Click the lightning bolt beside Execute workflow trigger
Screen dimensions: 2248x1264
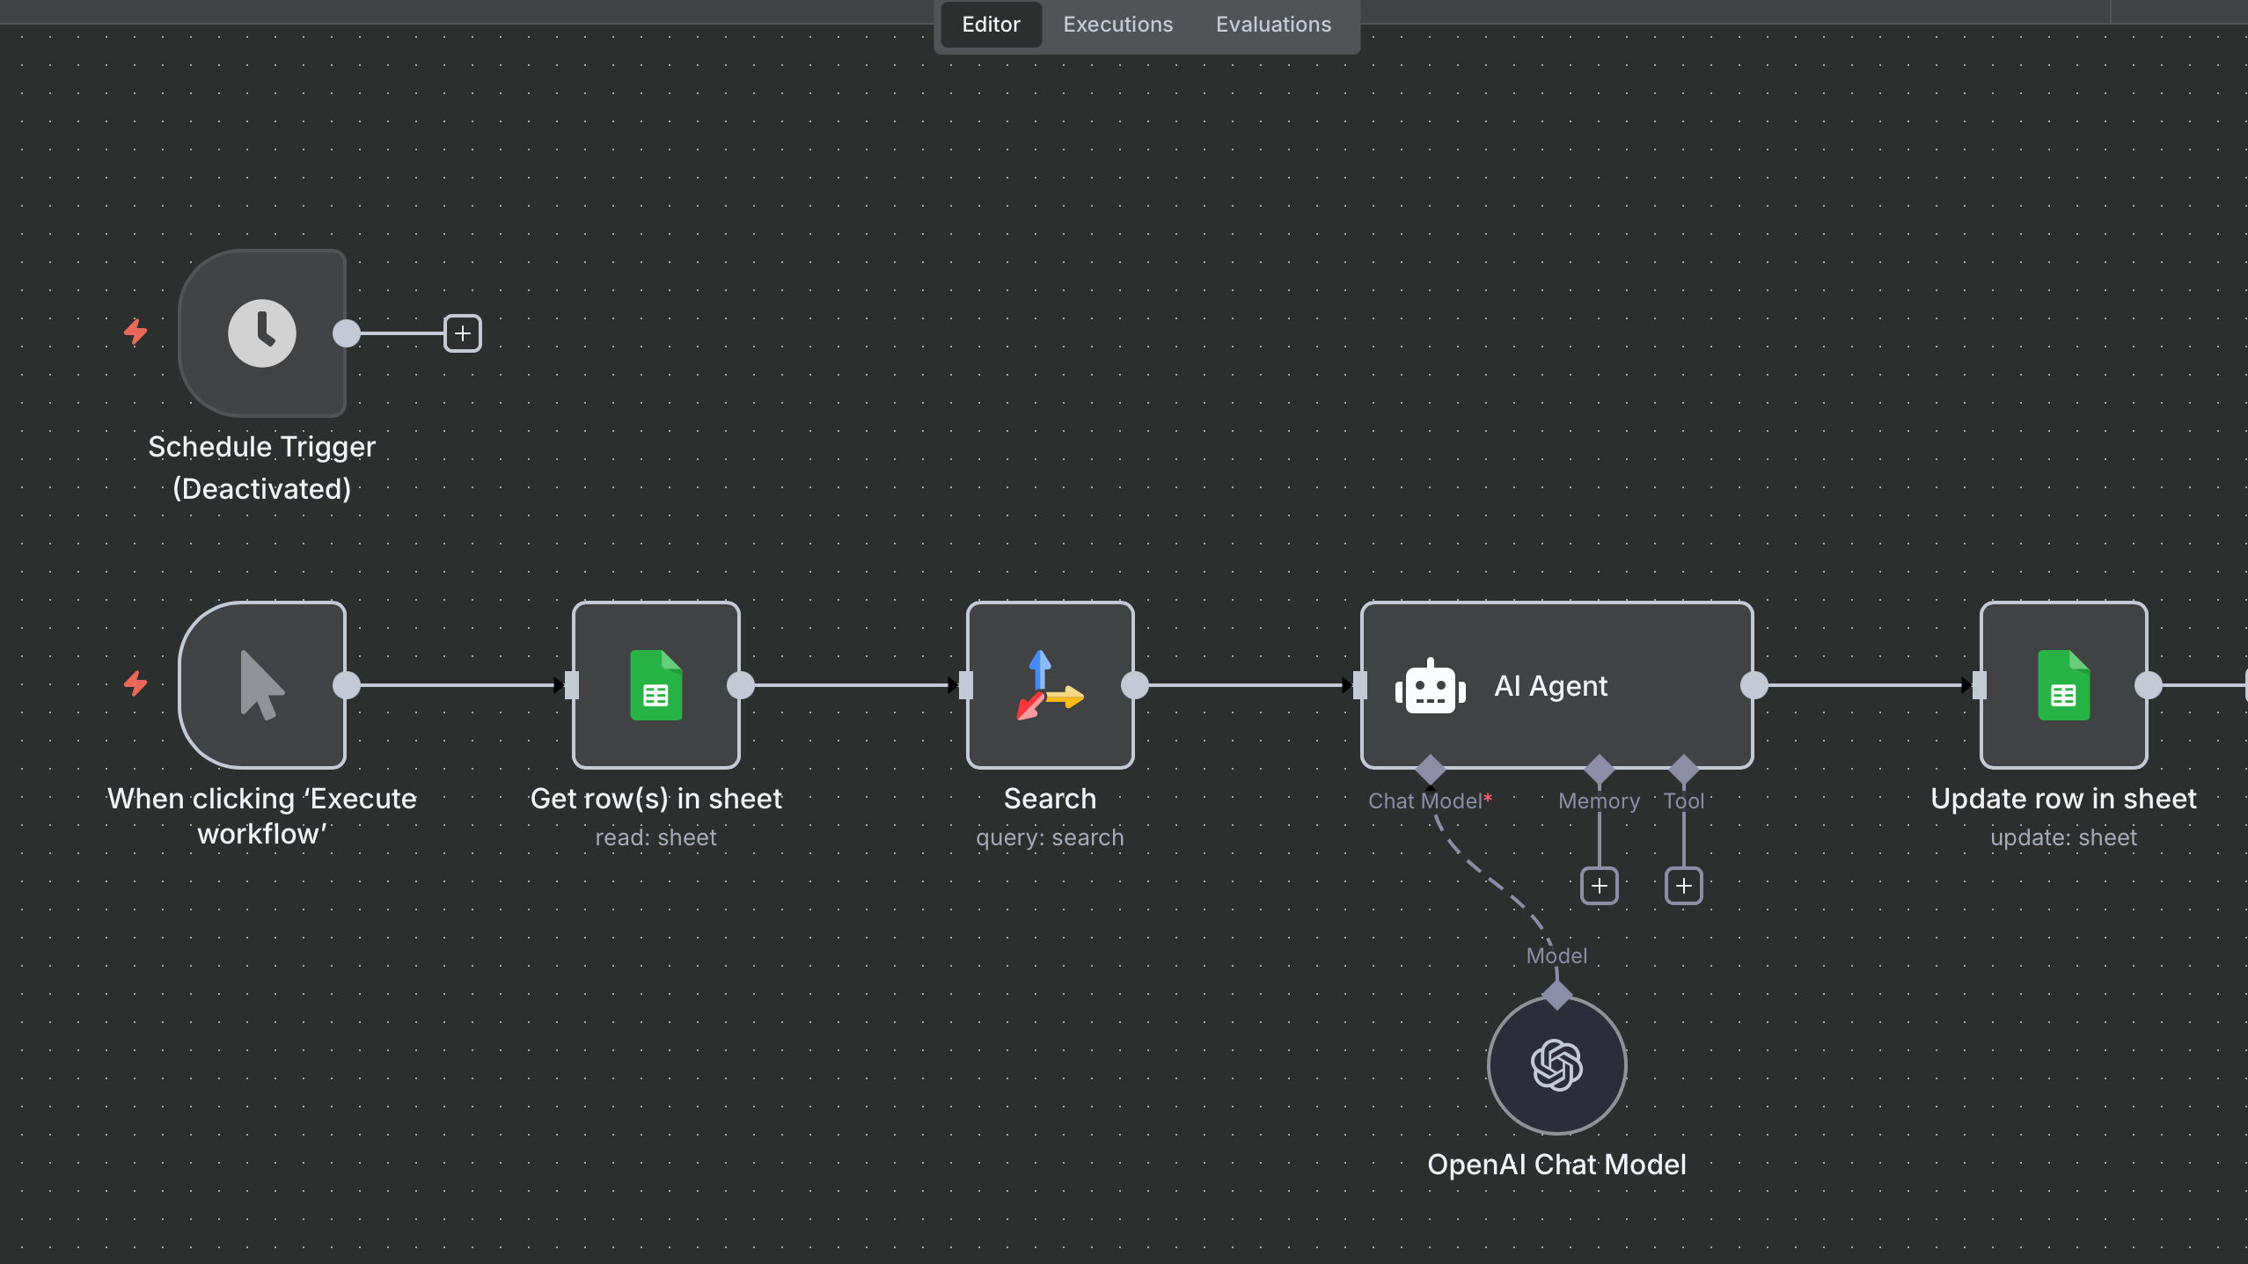click(135, 683)
